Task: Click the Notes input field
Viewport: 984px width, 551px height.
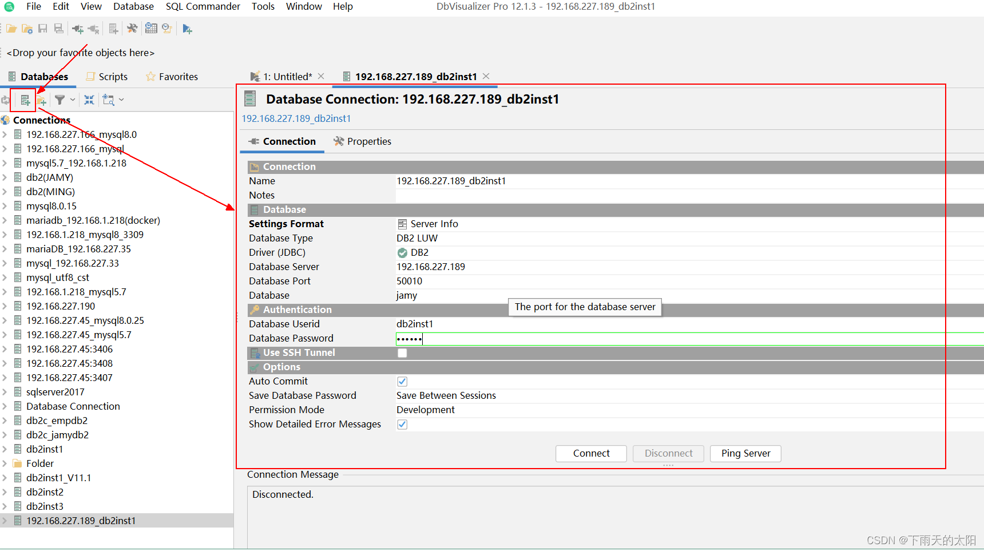Action: 689,195
